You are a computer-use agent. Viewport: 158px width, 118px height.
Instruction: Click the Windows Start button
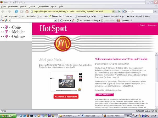click(8, 116)
